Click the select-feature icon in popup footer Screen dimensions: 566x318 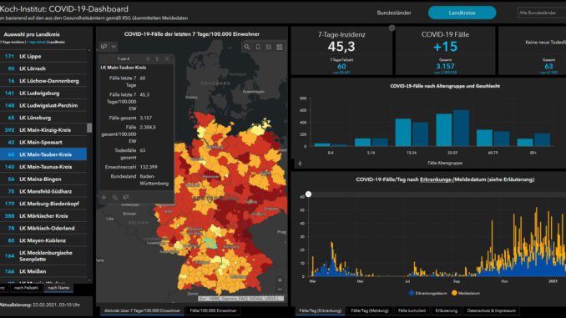coord(125,198)
